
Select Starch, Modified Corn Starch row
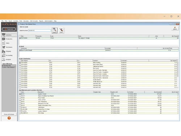coord(99,96)
